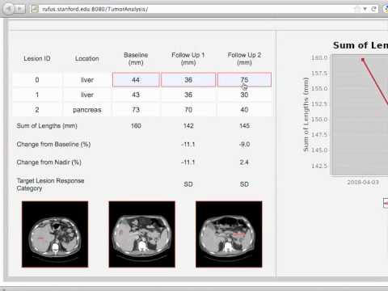The height and width of the screenshot is (291, 388).
Task: Select lesion 0 Follow Up 1 cell 36
Action: 188,80
